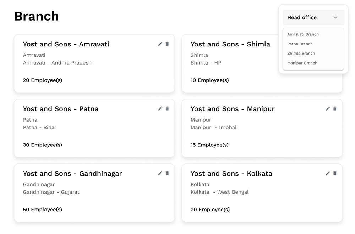Click the 30 Employee(s) text on Patna card
The image size is (355, 234).
point(43,145)
